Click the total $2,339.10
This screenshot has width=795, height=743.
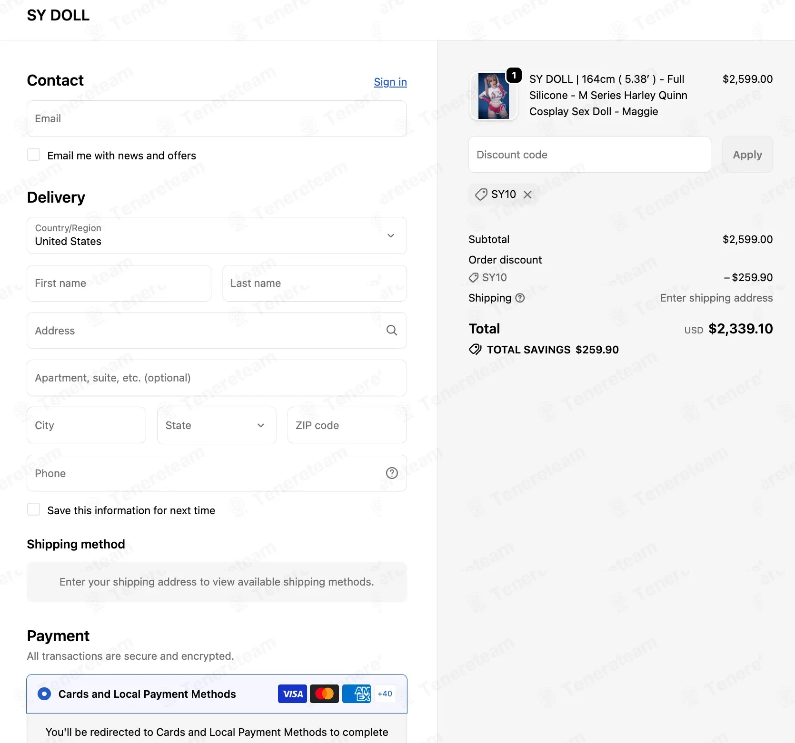[x=740, y=329]
